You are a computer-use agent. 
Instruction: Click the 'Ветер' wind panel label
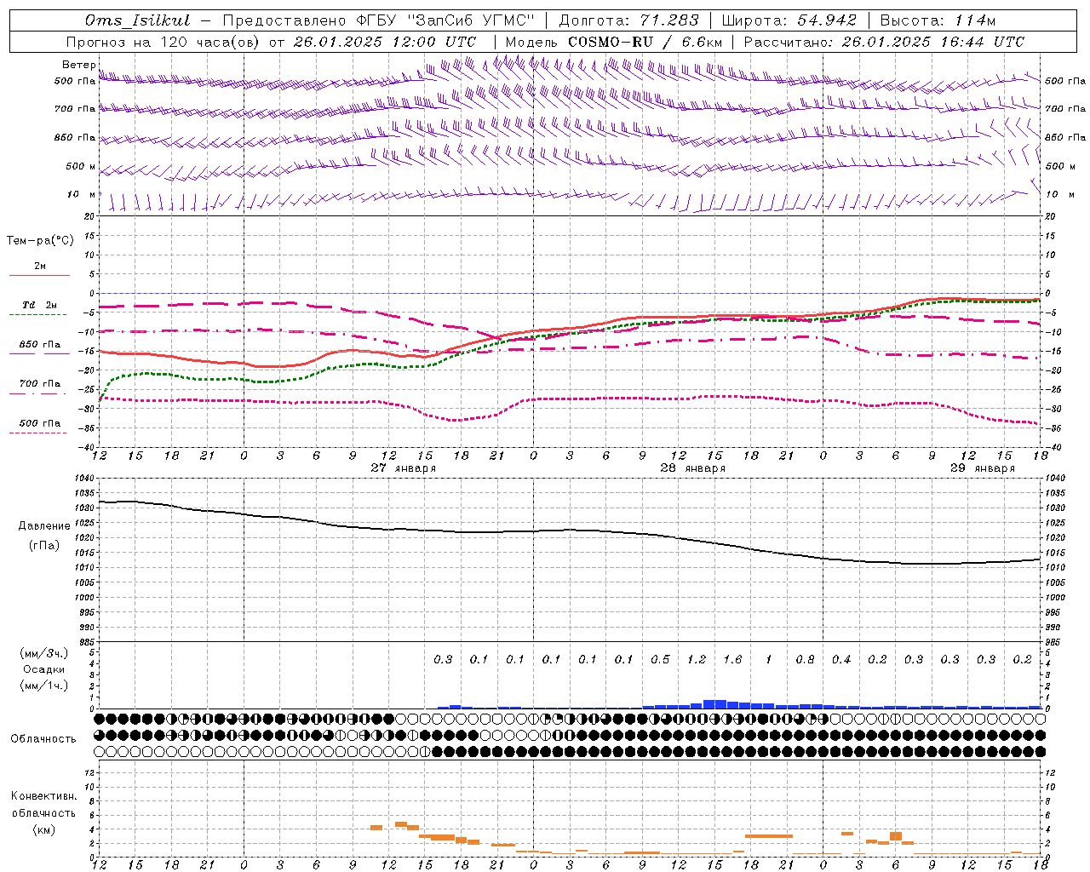(79, 65)
